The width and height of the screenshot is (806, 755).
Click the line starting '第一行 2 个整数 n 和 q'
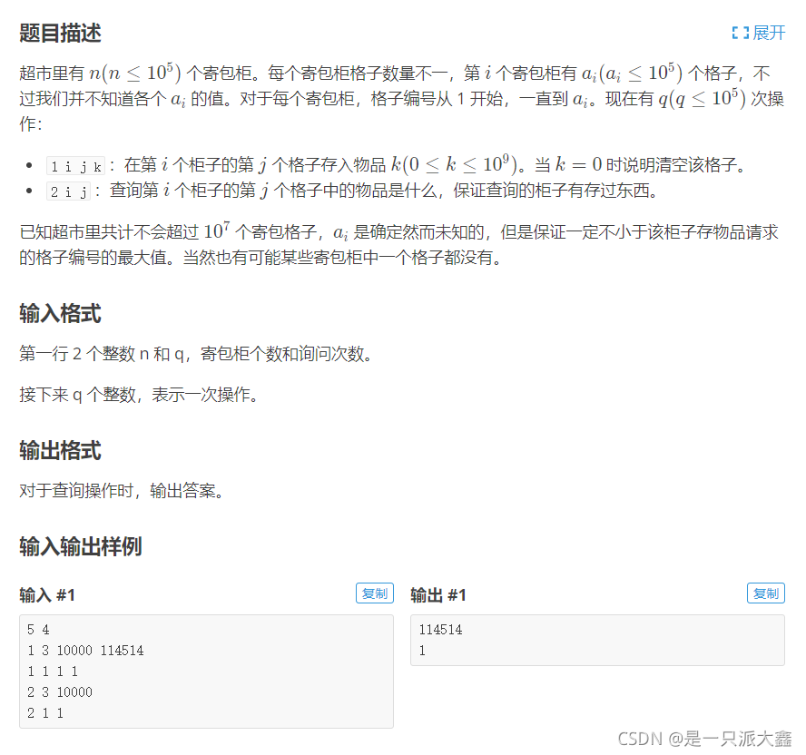coord(196,354)
